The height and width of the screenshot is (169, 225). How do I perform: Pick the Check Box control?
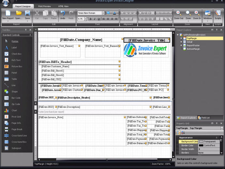(17, 54)
